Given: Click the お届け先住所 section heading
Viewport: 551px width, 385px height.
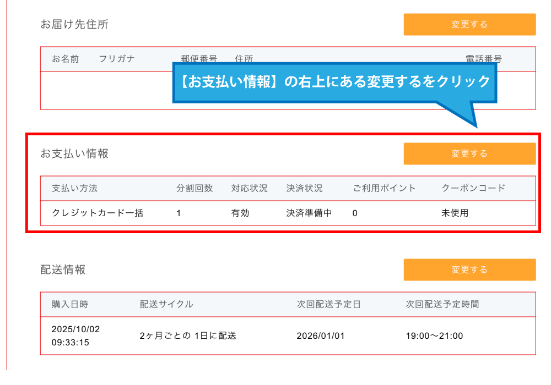Looking at the screenshot, I should (74, 25).
